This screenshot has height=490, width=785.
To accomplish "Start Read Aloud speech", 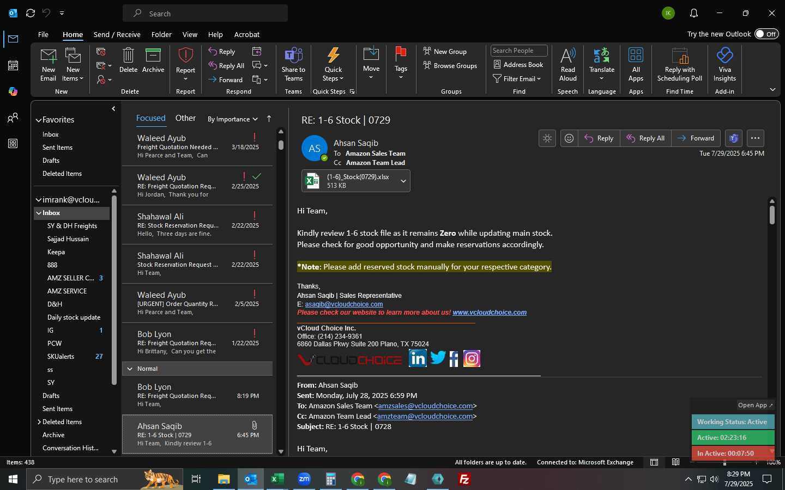I will point(567,64).
